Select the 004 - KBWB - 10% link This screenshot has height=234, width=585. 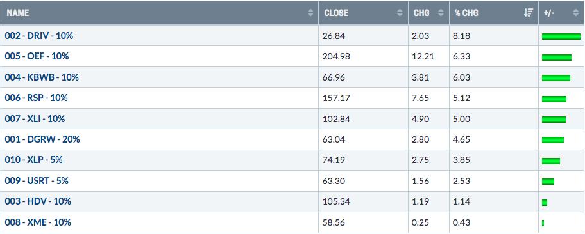[42, 77]
